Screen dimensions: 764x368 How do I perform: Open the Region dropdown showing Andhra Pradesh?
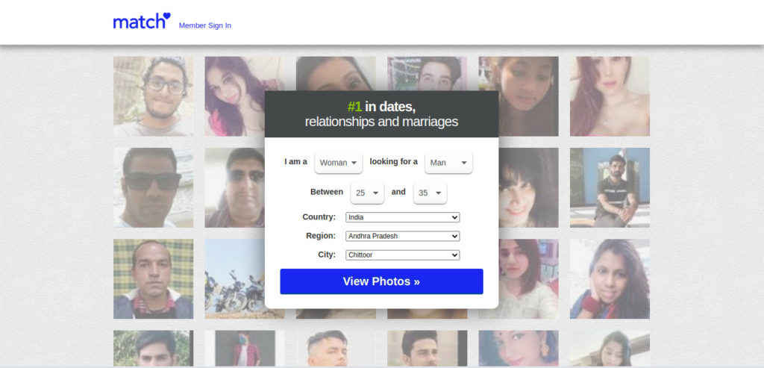pyautogui.click(x=402, y=236)
